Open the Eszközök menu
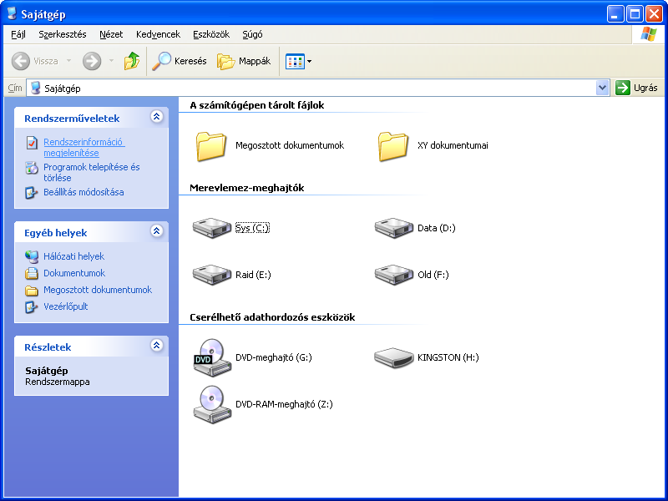The width and height of the screenshot is (668, 501). tap(211, 34)
